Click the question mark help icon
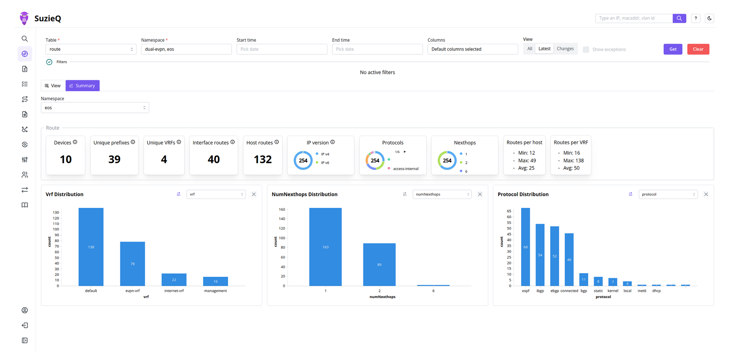 pyautogui.click(x=695, y=18)
